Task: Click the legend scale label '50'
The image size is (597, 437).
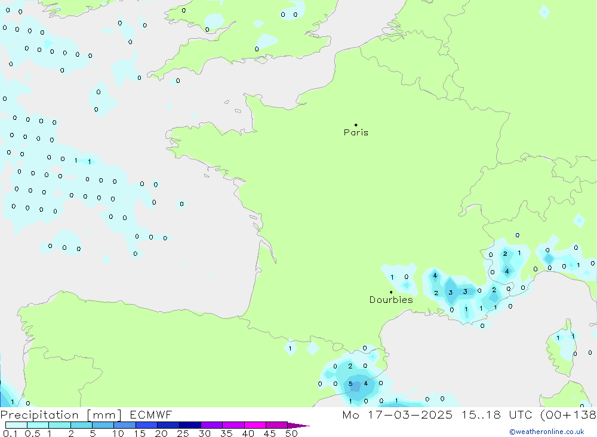Action: 291,433
